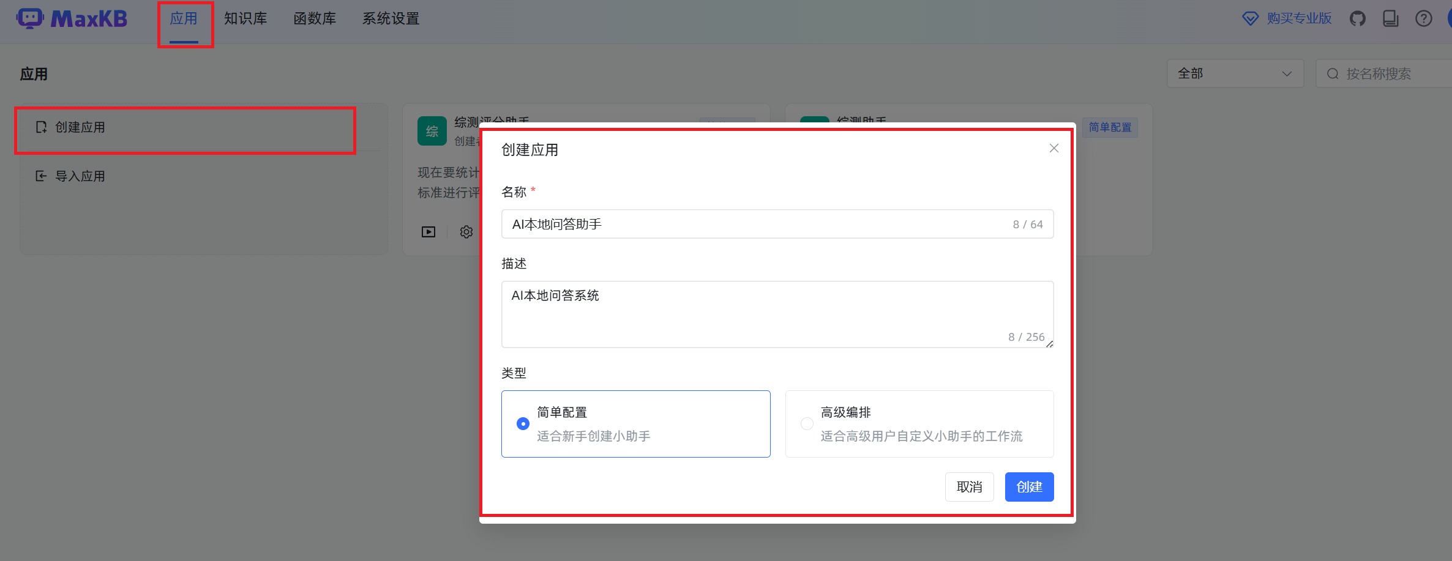Click the 创建 button to create the app
Screen dimensions: 1452x561
(x=1029, y=486)
